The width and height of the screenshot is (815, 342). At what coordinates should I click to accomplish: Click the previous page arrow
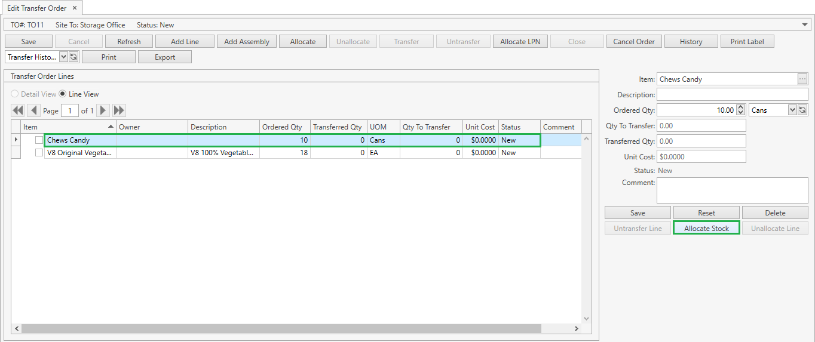tap(33, 110)
